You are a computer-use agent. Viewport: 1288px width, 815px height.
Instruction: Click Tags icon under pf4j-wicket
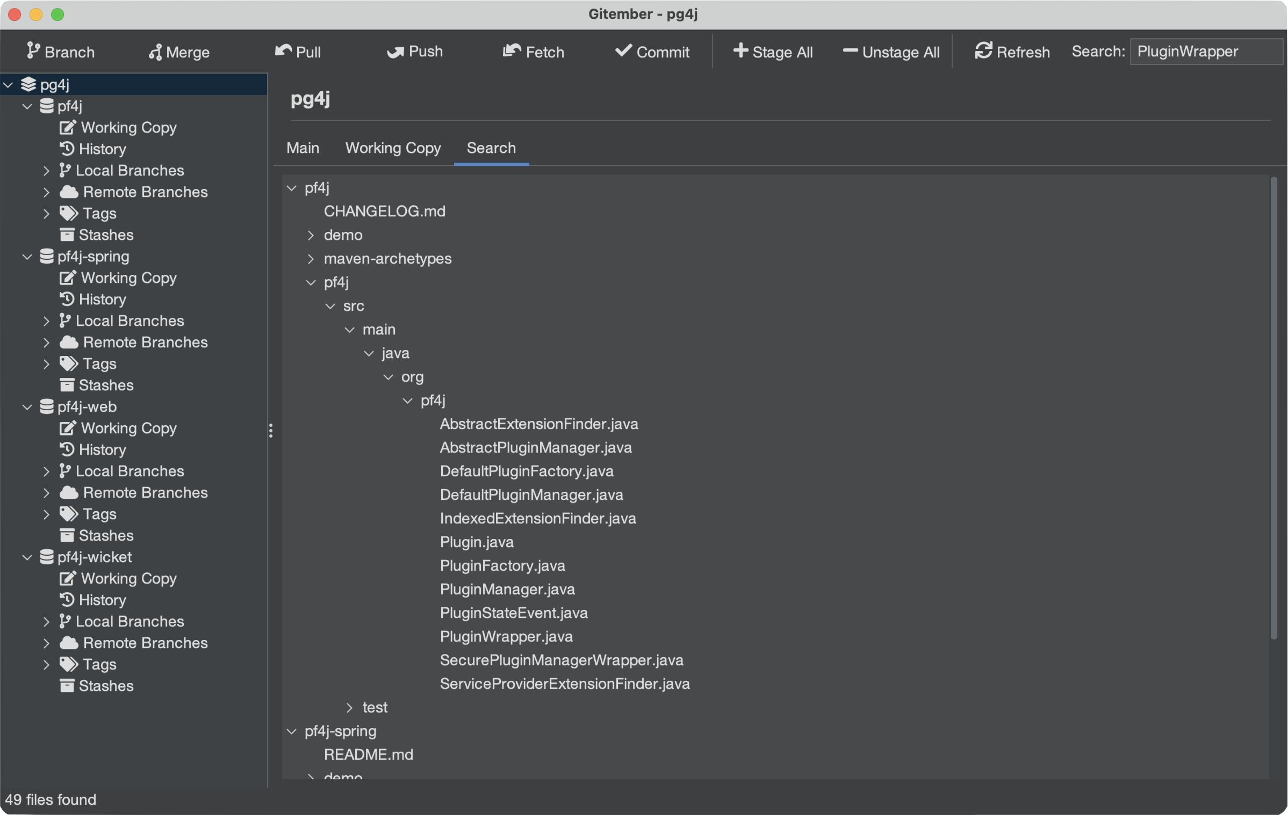(x=69, y=664)
